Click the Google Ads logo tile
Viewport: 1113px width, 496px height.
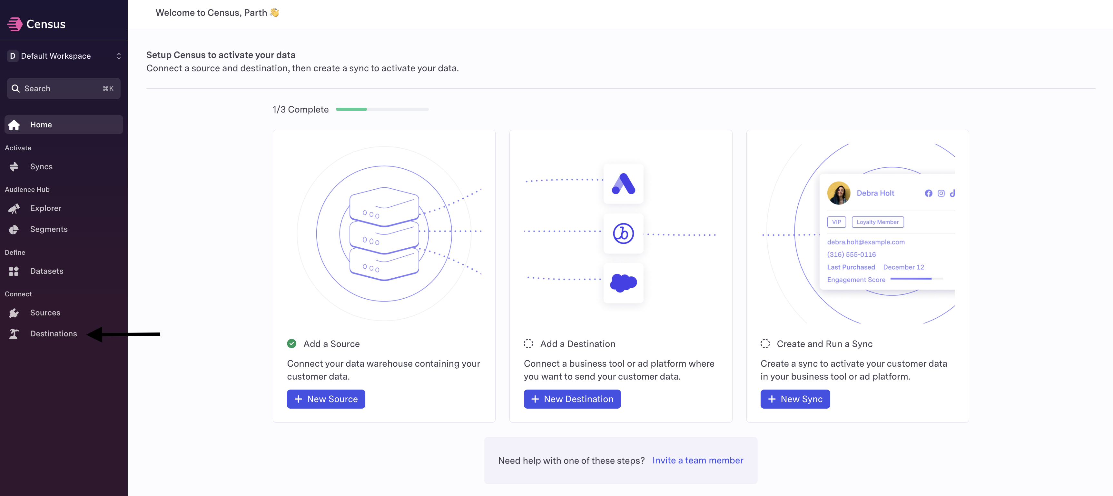point(623,184)
